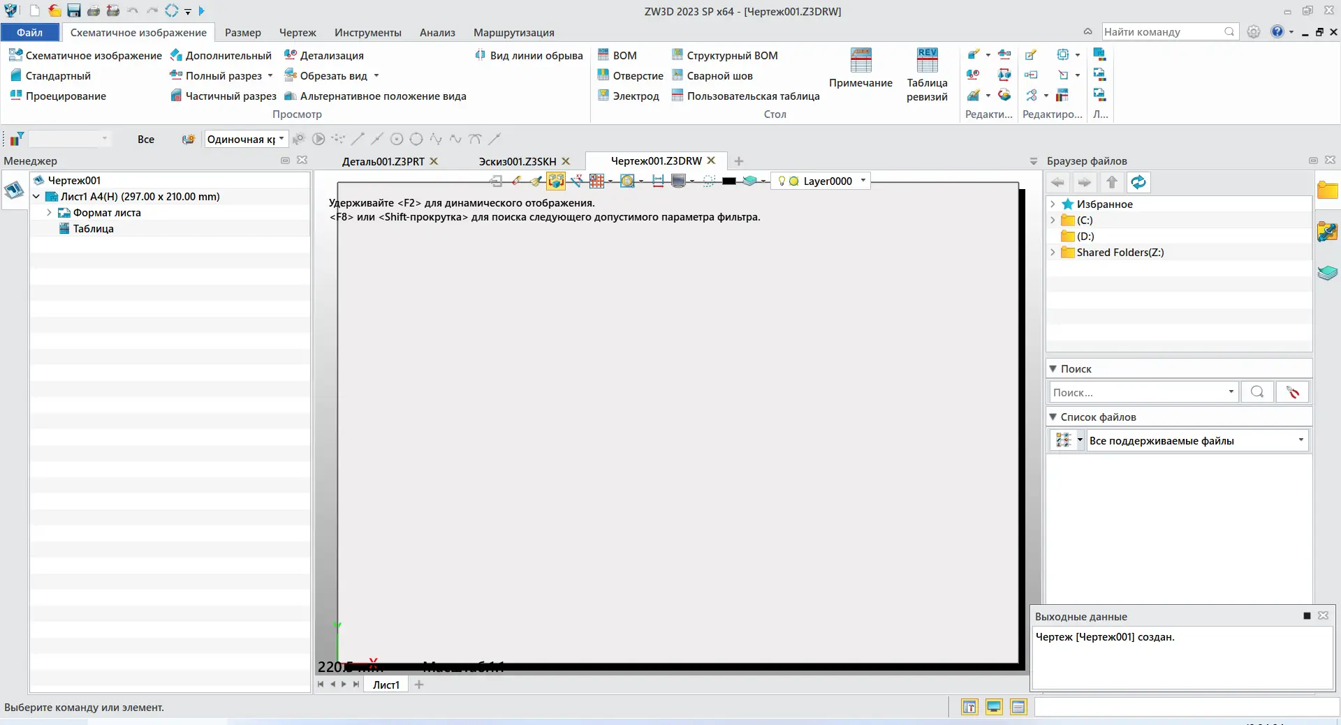Add a new sheet with plus button

[x=419, y=685]
